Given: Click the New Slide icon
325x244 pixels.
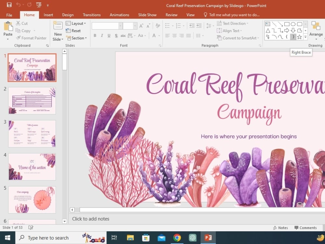Looking at the screenshot, I should pos(58,25).
